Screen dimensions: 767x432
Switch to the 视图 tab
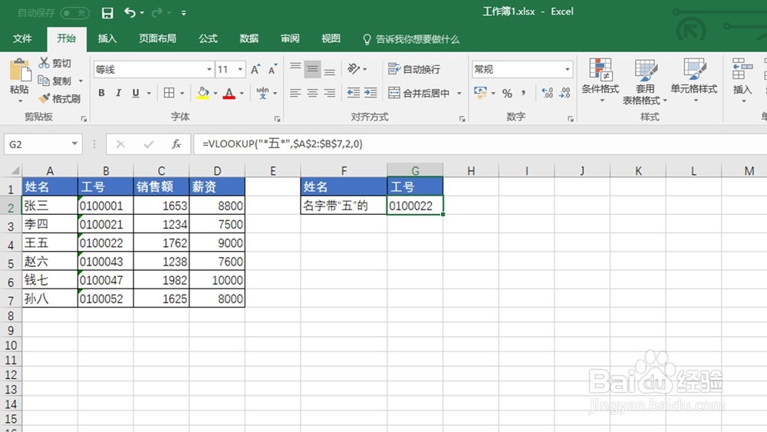(x=331, y=38)
